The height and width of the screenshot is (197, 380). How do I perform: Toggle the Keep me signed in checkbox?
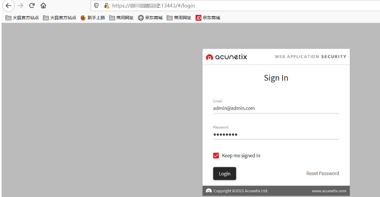pos(216,156)
